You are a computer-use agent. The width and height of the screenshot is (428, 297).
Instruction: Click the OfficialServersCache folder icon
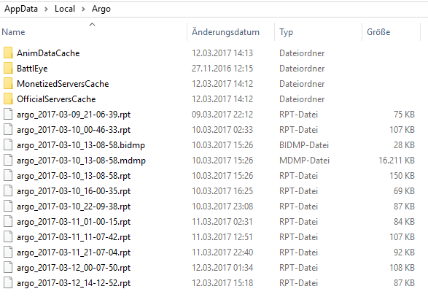tap(8, 99)
